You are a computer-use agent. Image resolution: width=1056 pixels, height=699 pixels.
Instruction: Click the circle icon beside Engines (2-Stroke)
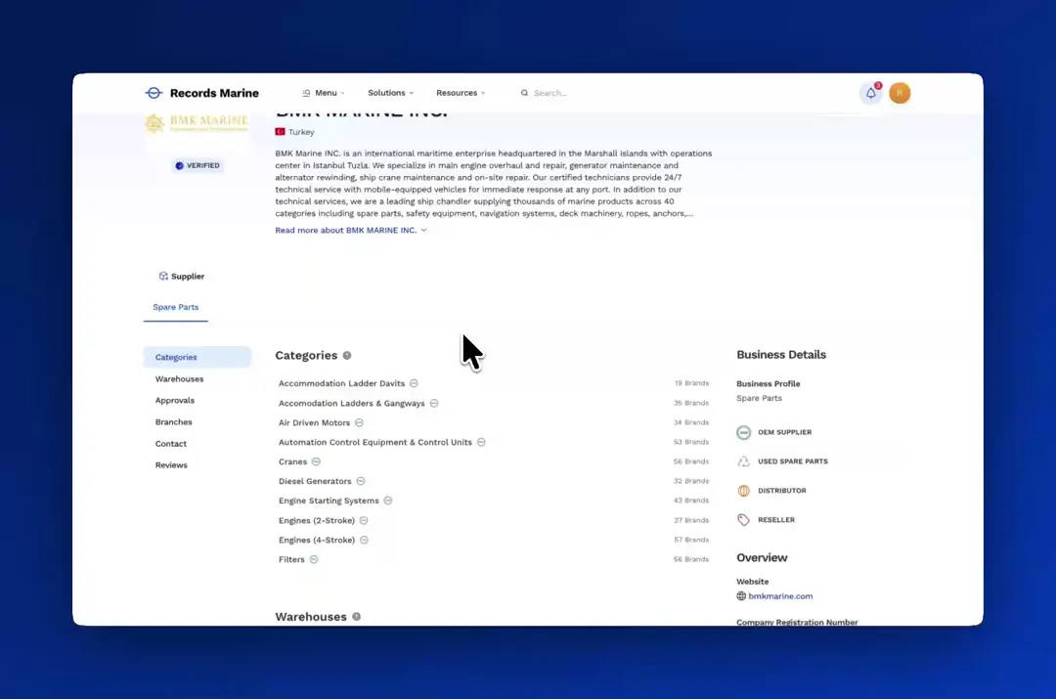point(364,520)
